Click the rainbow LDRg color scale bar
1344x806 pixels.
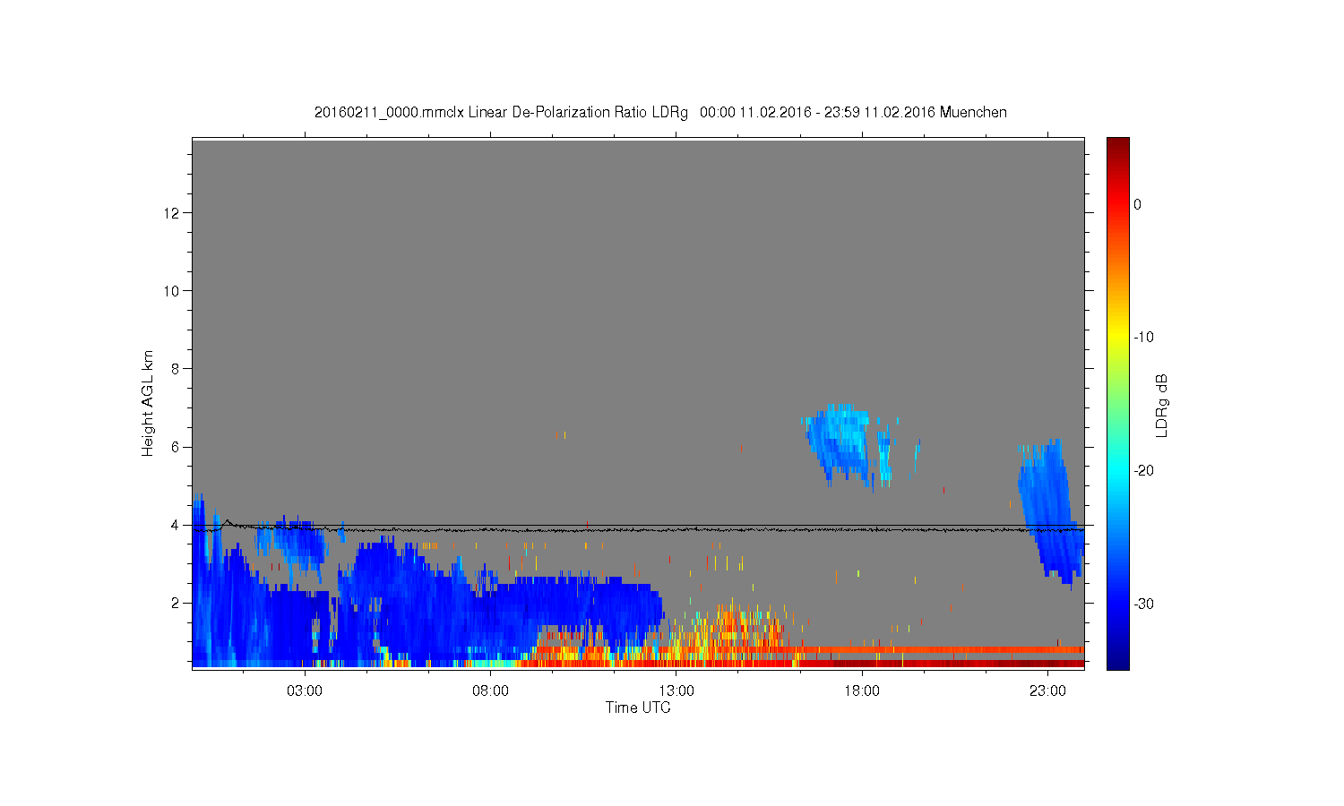pos(1117,403)
